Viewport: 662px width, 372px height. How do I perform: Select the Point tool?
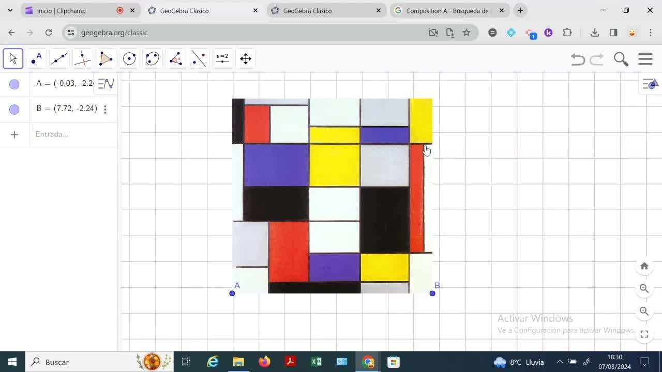(36, 58)
